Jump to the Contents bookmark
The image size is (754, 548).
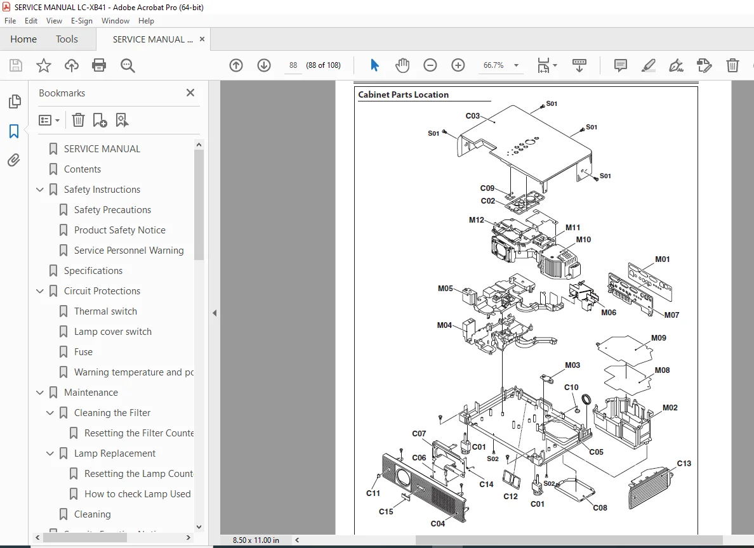(x=83, y=169)
